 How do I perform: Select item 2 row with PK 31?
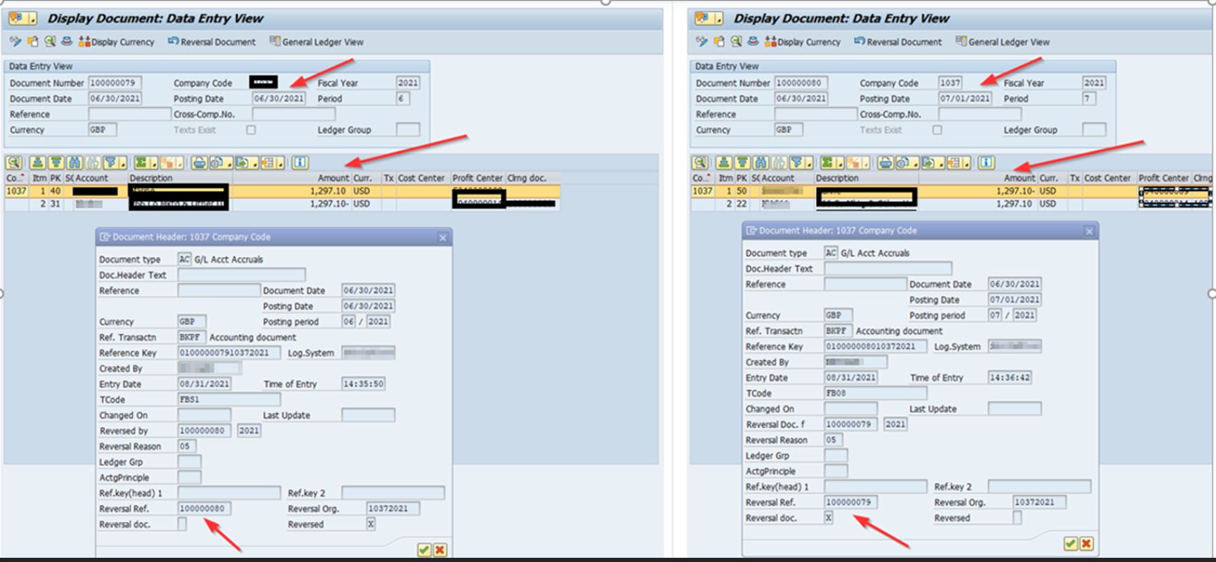282,204
